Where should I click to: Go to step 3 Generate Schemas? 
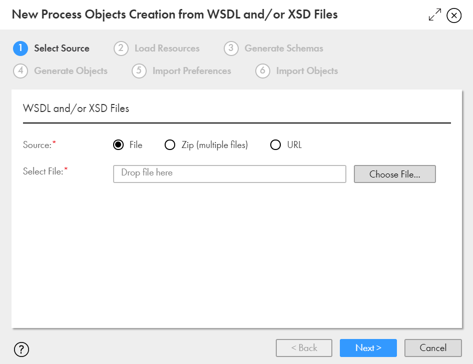[273, 48]
